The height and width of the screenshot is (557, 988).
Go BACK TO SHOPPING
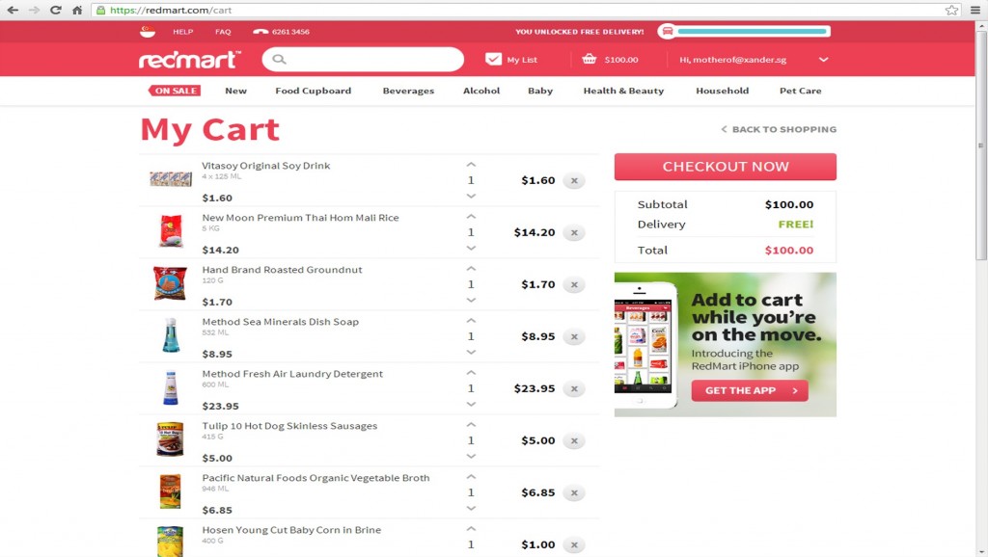pyautogui.click(x=779, y=129)
